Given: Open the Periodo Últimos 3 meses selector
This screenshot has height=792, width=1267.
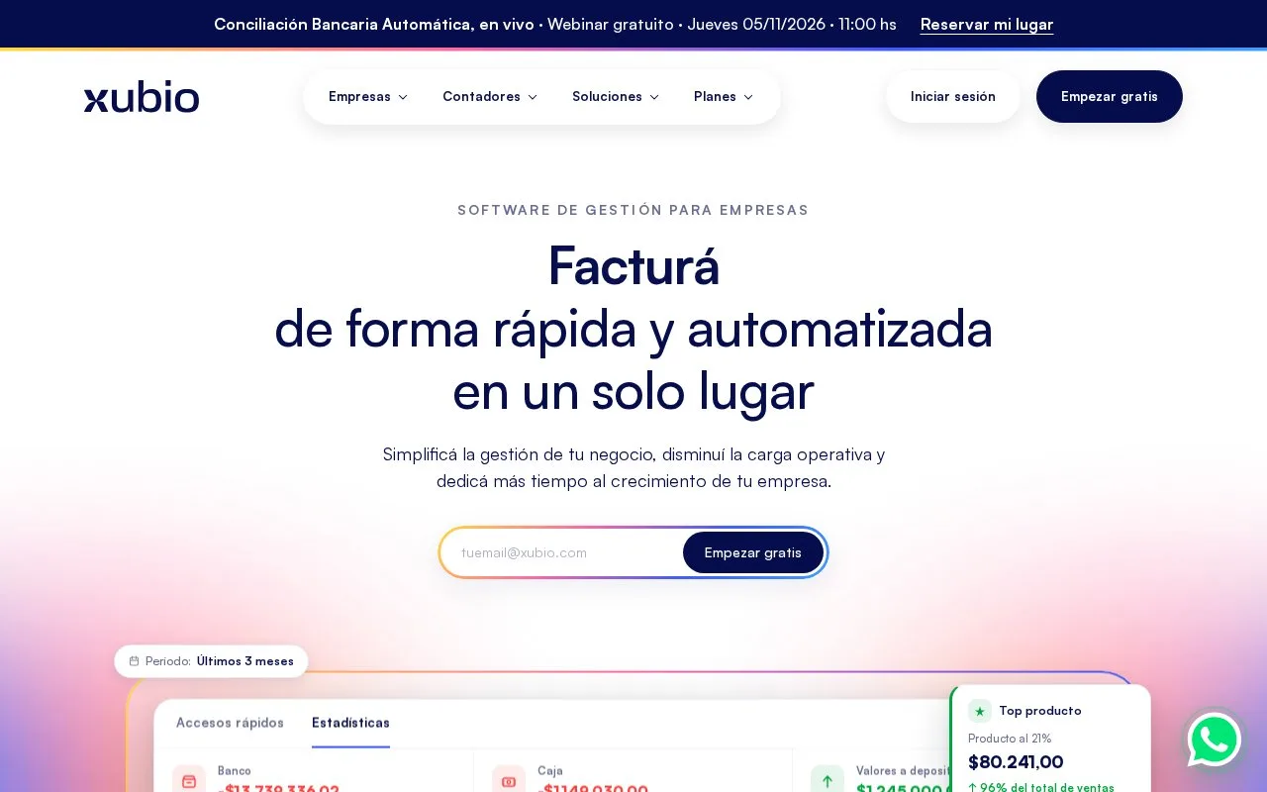Looking at the screenshot, I should [211, 661].
